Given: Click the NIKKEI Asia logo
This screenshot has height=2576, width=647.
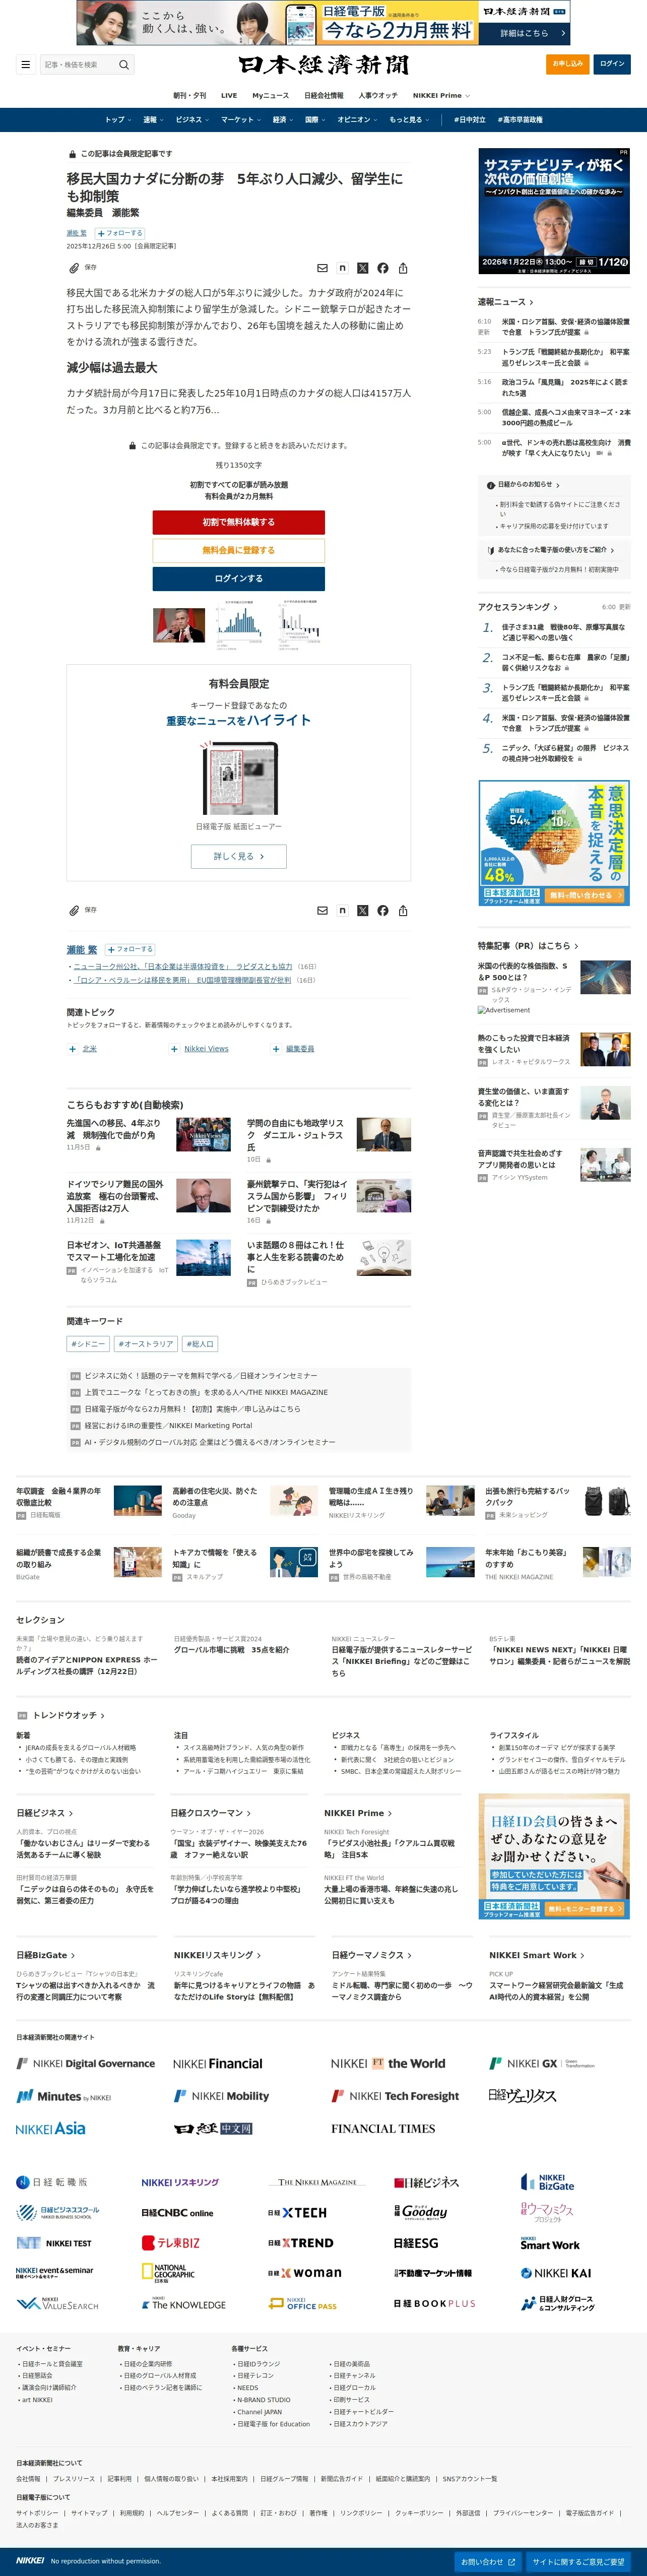Looking at the screenshot, I should (51, 2129).
